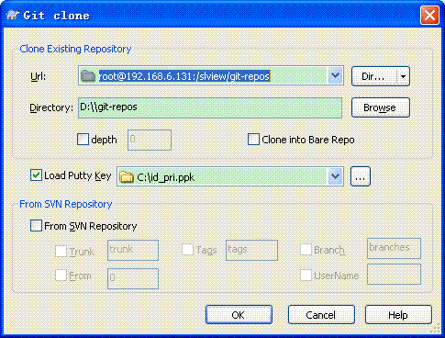Open the Dir... button arrow menu
The image size is (445, 338).
tap(403, 76)
